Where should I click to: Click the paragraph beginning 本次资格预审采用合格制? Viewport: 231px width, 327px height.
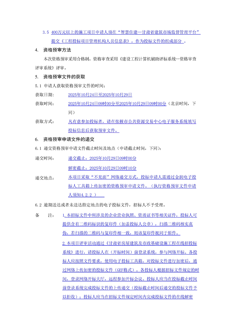119,59
